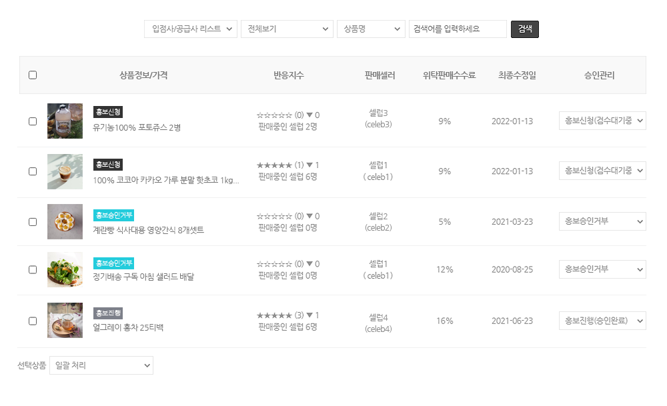Tick the 계란빵 식사대용 영양간식 checkbox

pyautogui.click(x=33, y=222)
